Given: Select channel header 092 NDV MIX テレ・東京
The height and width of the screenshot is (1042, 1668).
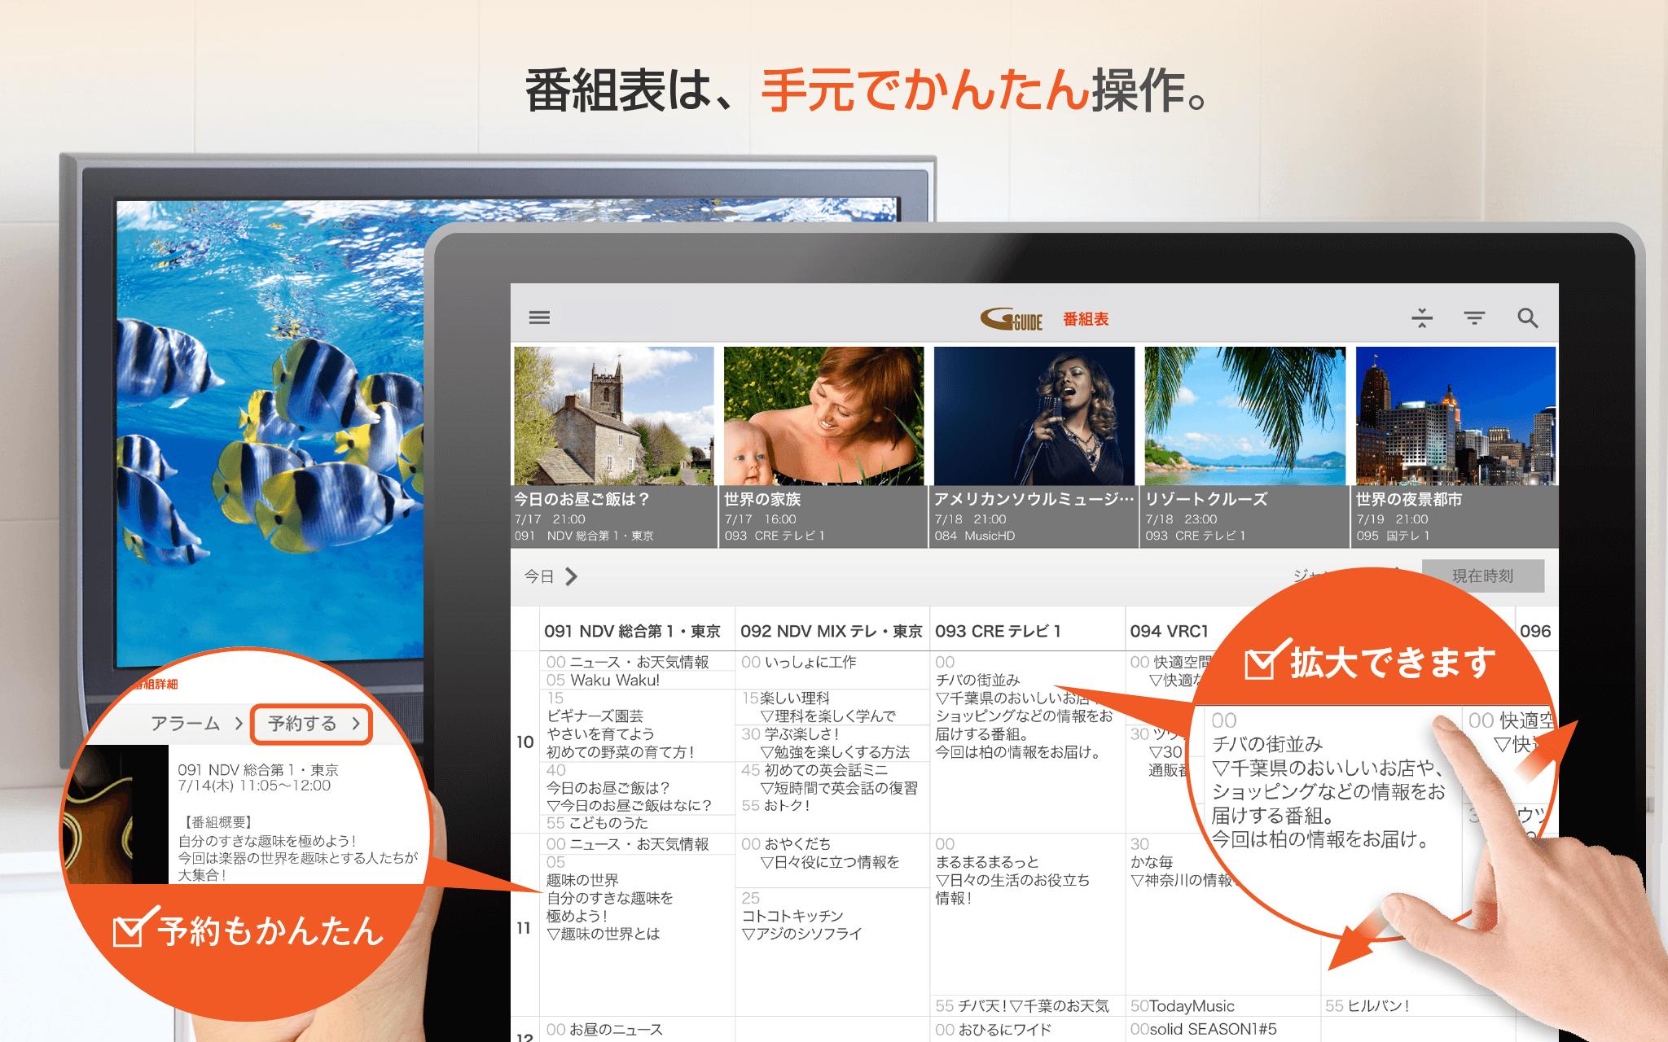Looking at the screenshot, I should click(832, 630).
